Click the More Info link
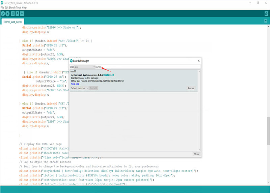This screenshot has height=193, width=270. (75, 84)
